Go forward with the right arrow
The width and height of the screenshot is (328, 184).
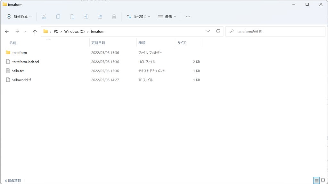[17, 32]
